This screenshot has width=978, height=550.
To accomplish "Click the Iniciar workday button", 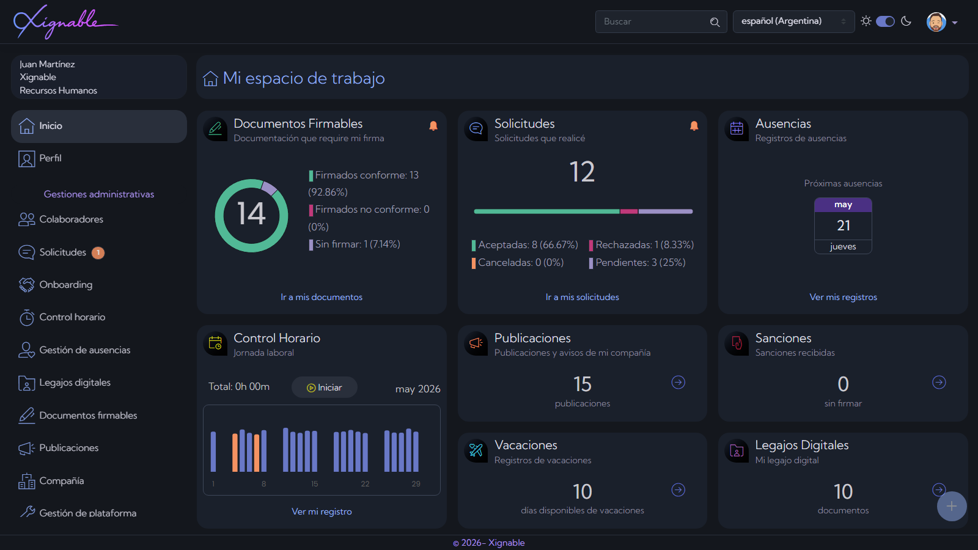I will [x=325, y=387].
